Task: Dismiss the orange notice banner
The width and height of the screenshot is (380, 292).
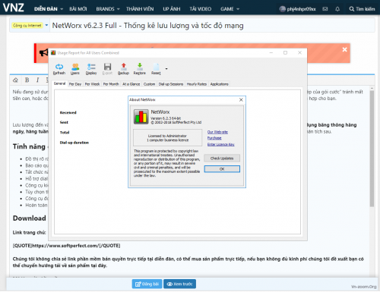Action: point(344,49)
